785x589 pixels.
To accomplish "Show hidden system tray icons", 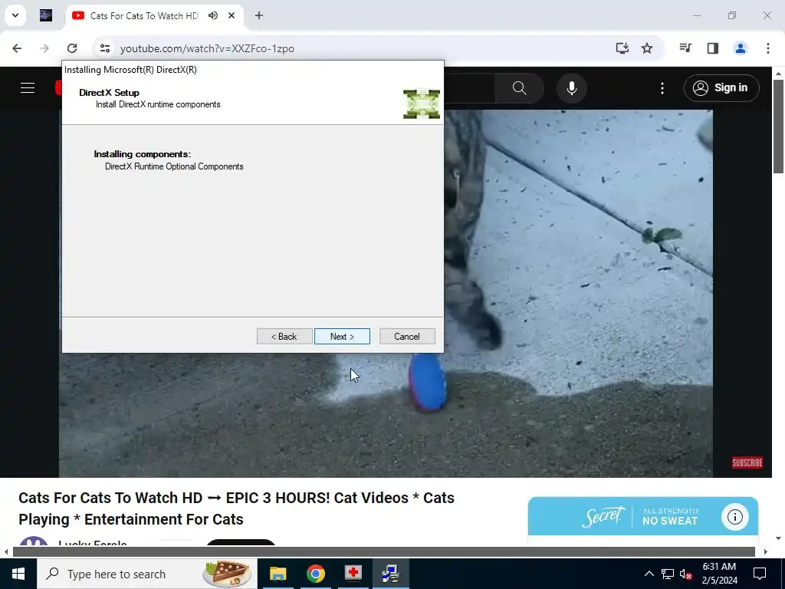I will click(x=649, y=574).
